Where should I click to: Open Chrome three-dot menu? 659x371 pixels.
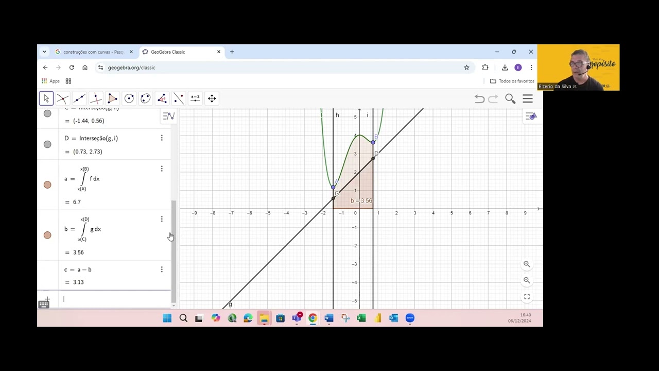click(x=531, y=68)
